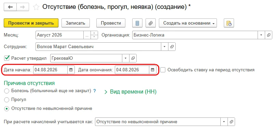Click the Провести button
This screenshot has width=274, height=128.
click(x=111, y=23)
